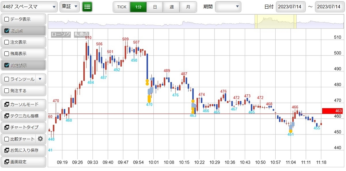Click the チャートタイプ popup window icon
346x171 pixels.
coord(7,127)
